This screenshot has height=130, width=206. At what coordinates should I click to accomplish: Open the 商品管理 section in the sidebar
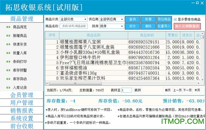tap(22, 19)
